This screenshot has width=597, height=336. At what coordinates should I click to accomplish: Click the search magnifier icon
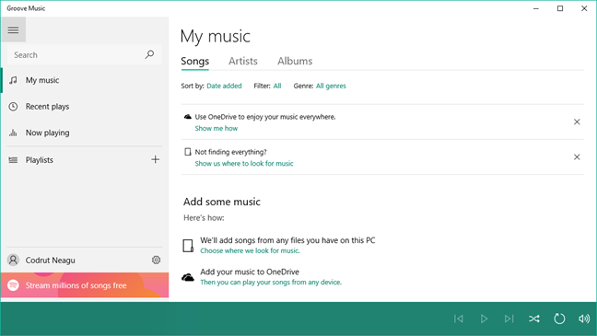click(149, 54)
